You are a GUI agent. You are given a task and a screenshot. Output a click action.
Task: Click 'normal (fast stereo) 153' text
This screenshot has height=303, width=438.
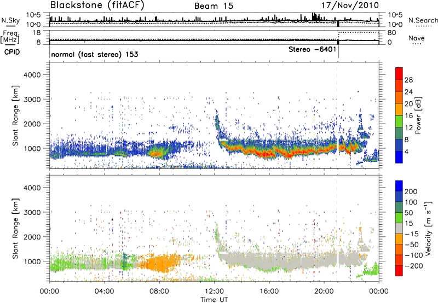click(94, 54)
